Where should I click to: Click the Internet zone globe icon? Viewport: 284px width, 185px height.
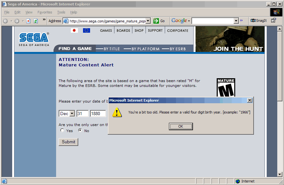[238, 181]
